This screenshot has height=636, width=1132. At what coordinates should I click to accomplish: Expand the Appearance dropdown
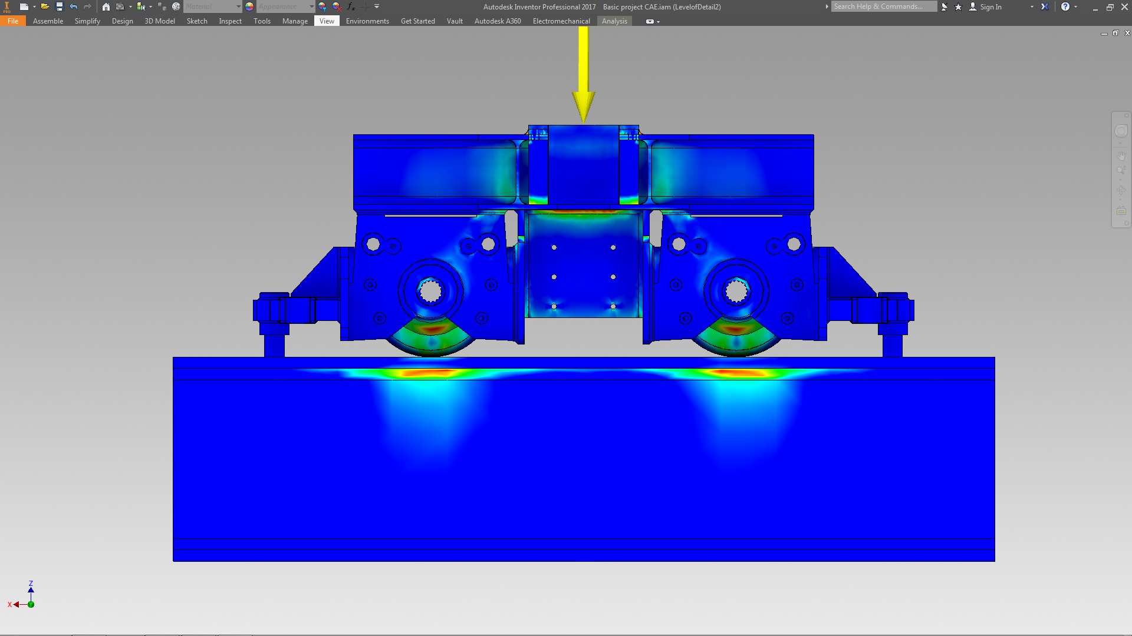pyautogui.click(x=311, y=6)
